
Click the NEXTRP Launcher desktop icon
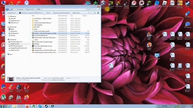click(126, 4)
